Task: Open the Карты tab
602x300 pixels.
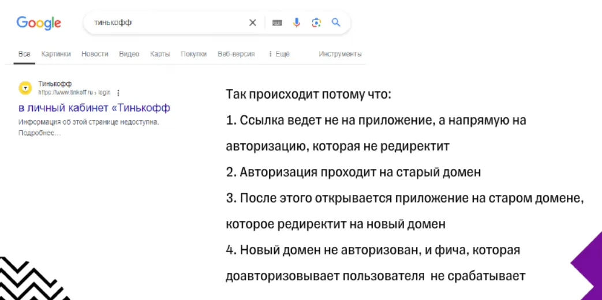Action: point(160,54)
